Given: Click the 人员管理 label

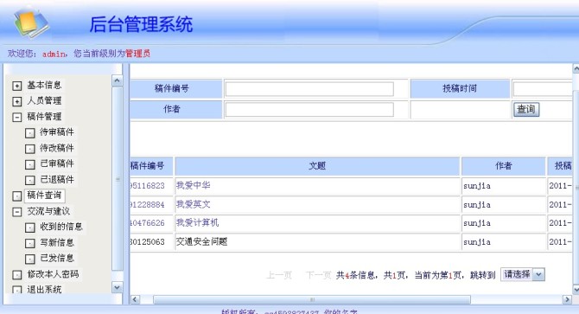Looking at the screenshot, I should click(x=44, y=101).
